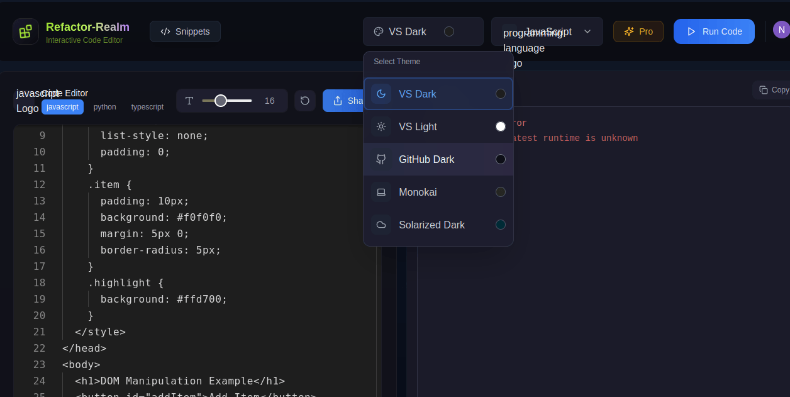Viewport: 790px width, 397px height.
Task: Expand language list using the chevron arrow
Action: (587, 31)
